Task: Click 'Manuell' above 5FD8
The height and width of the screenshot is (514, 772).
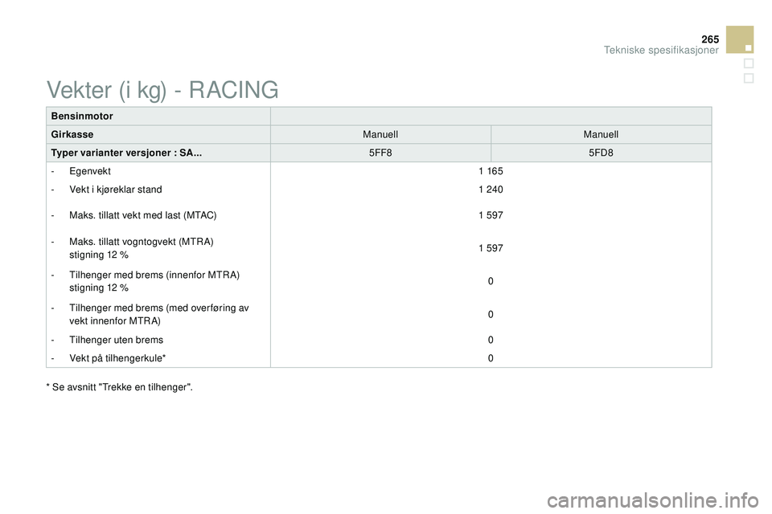Action: click(x=601, y=134)
